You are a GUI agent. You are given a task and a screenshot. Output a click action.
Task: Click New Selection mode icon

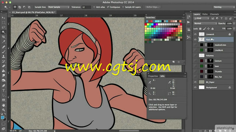coord(15,7)
